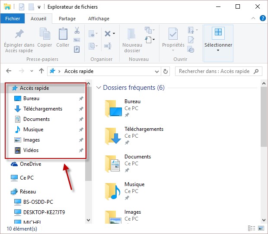This screenshot has height=234, width=268.
Task: Open Propriétés from the ribbon
Action: (173, 34)
